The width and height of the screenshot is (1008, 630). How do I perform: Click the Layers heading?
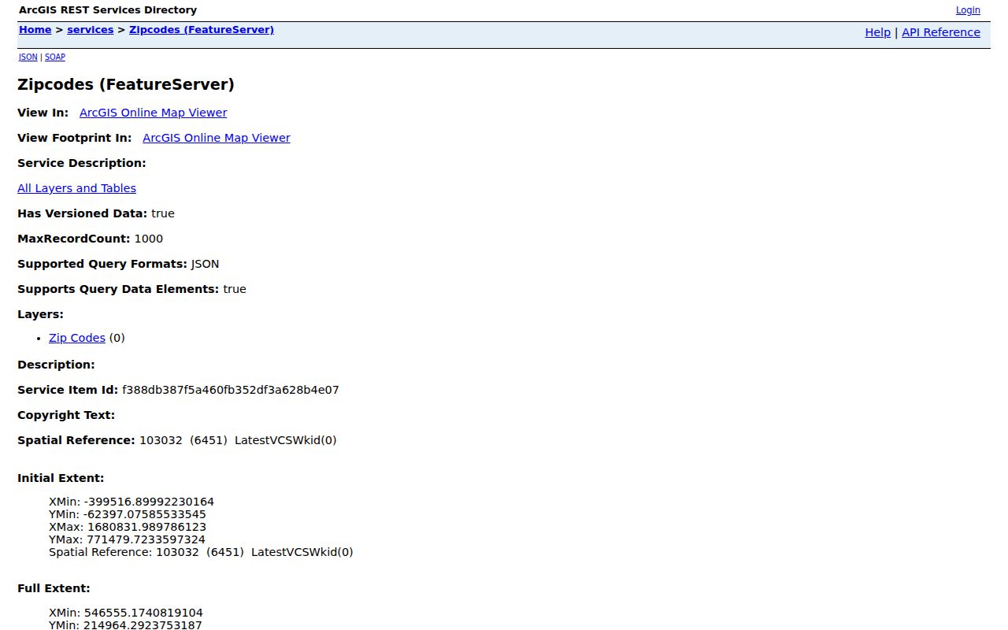click(x=40, y=314)
